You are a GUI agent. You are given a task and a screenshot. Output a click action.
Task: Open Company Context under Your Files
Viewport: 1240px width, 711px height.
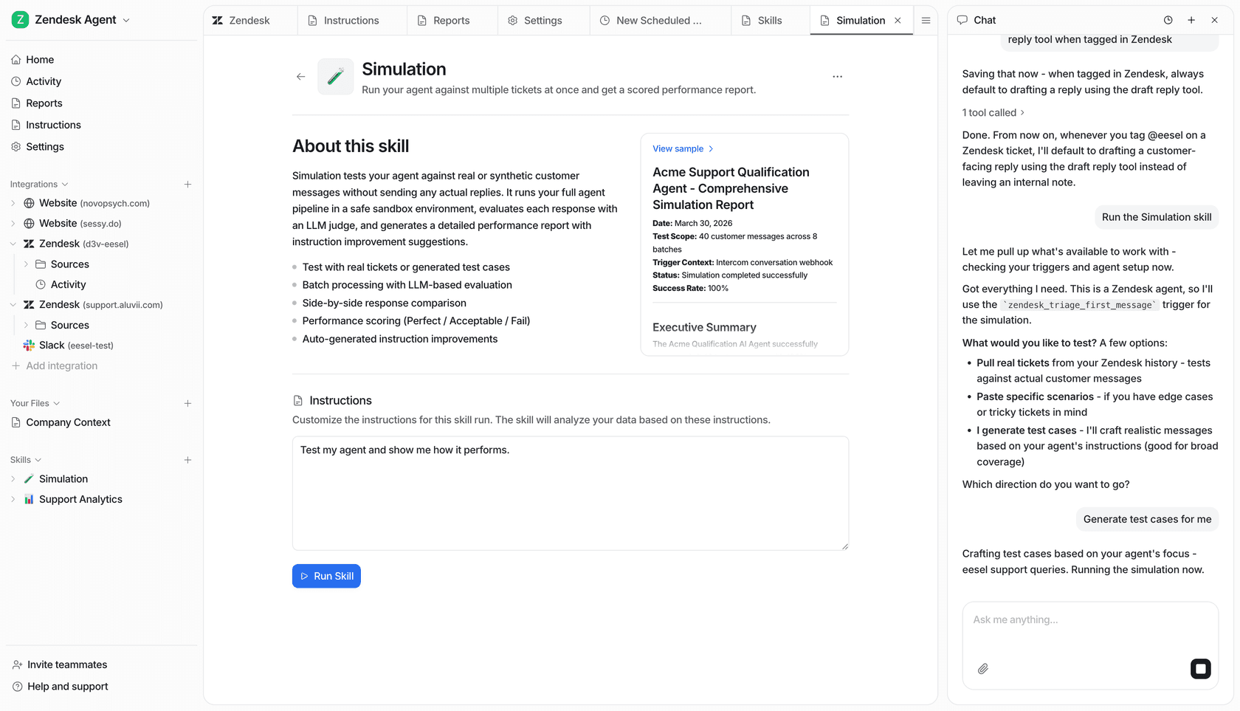point(68,422)
